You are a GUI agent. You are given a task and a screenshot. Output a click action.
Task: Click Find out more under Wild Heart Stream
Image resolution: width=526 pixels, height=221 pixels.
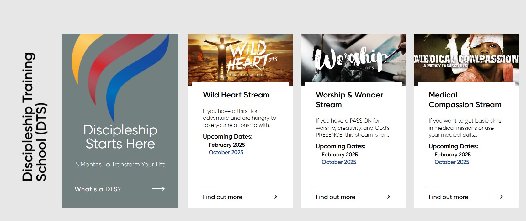coord(222,197)
